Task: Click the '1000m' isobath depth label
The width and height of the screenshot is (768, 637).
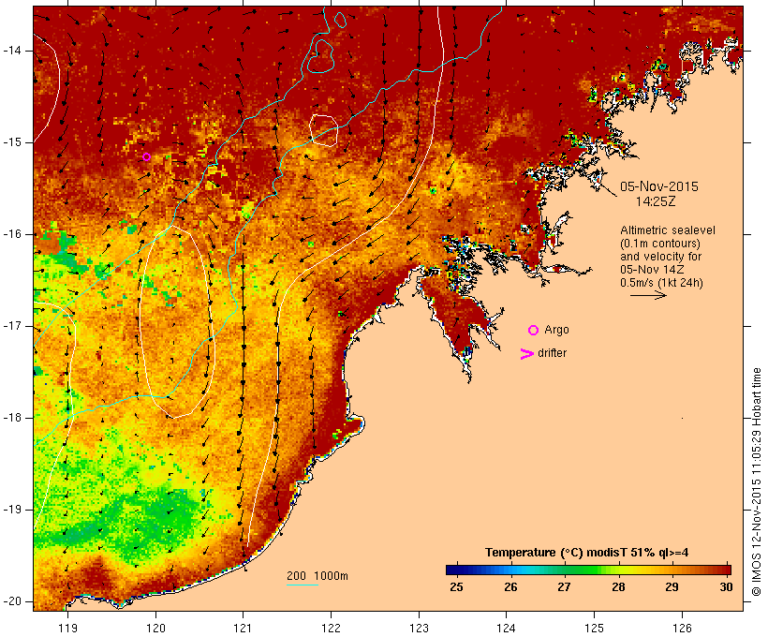Action: (332, 576)
